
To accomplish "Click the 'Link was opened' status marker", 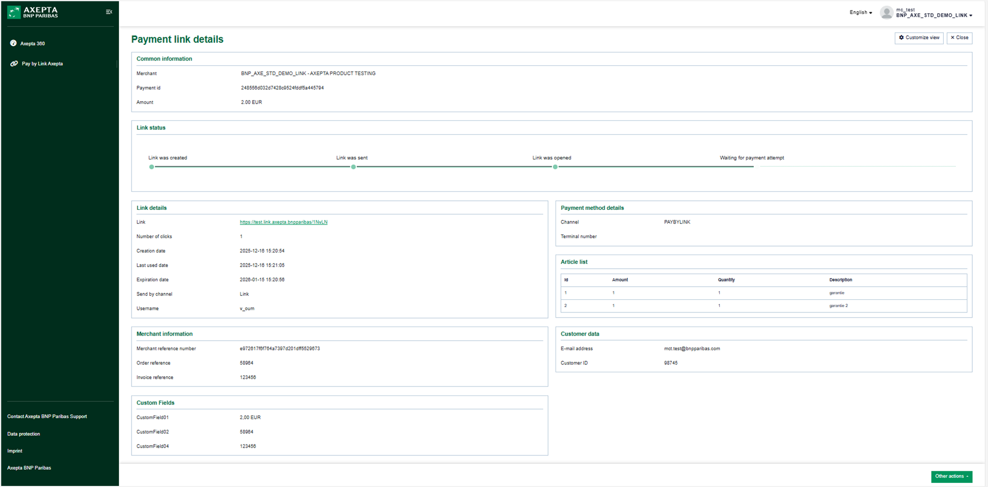I will 555,167.
